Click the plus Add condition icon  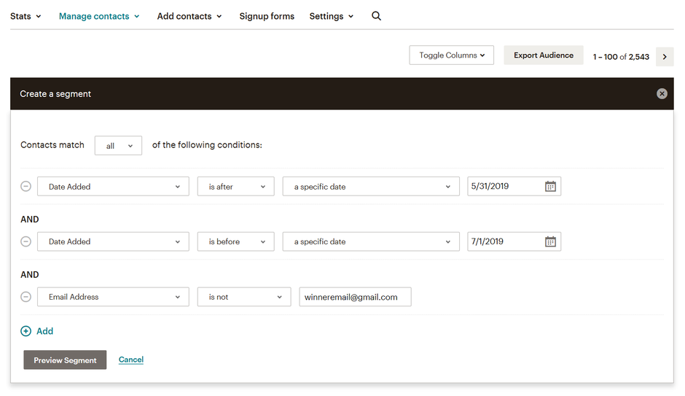(x=26, y=331)
